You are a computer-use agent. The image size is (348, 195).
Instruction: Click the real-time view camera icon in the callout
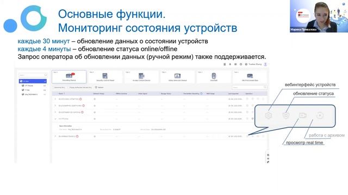coord(303,115)
